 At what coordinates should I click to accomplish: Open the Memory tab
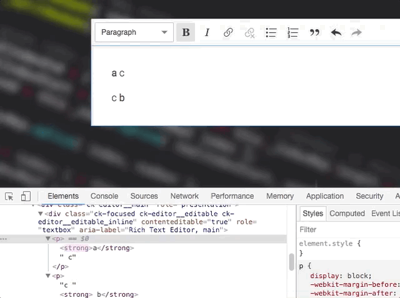pos(280,196)
